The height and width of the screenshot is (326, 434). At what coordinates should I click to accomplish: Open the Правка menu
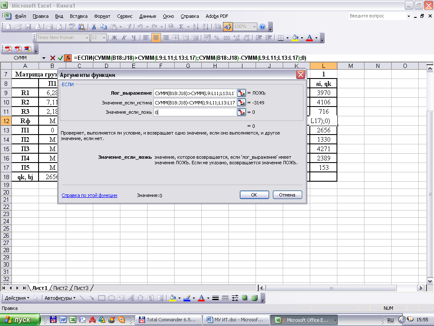40,16
